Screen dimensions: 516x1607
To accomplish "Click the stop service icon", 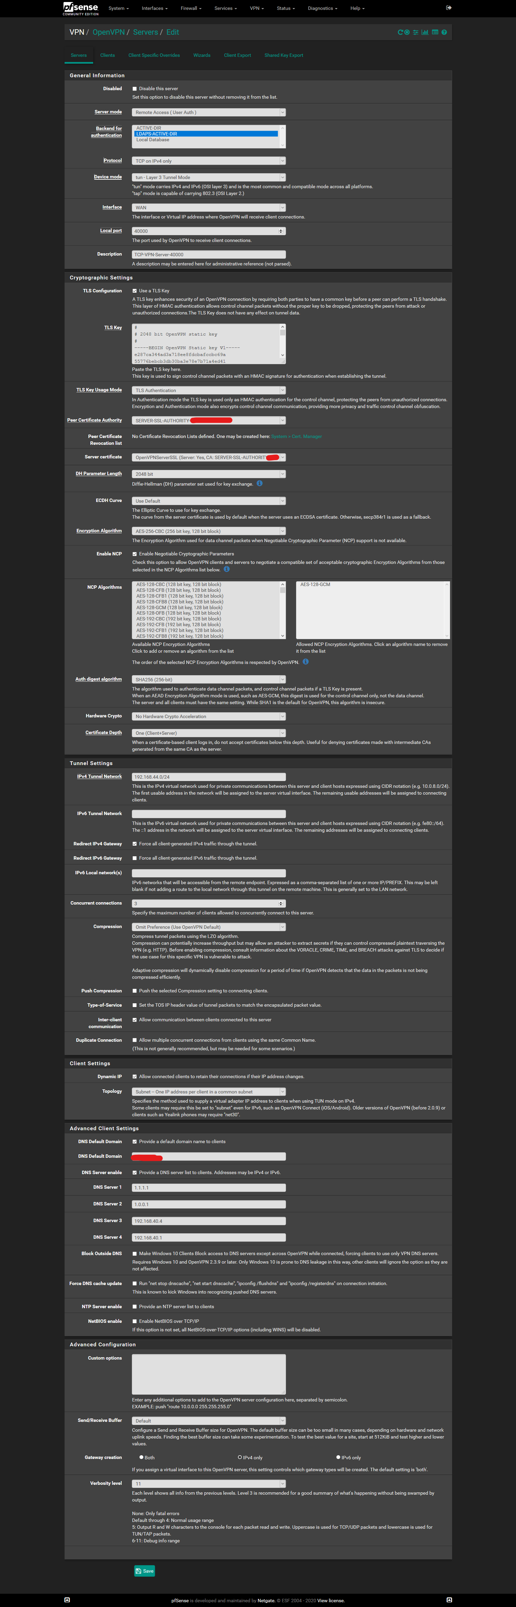I will tap(407, 32).
